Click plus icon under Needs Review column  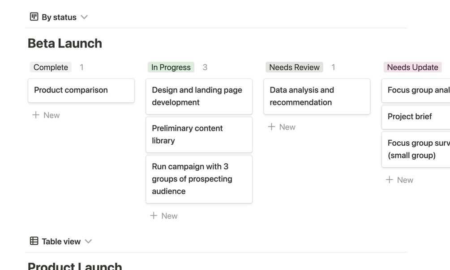(271, 127)
